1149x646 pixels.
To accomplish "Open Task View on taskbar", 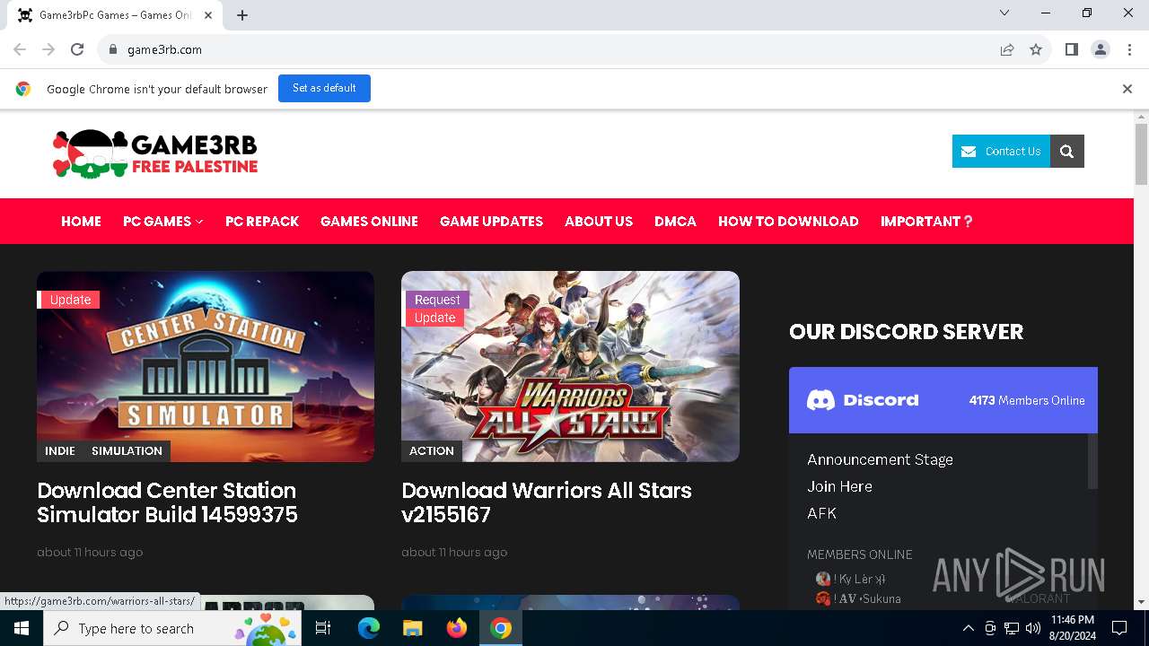I will coord(323,628).
